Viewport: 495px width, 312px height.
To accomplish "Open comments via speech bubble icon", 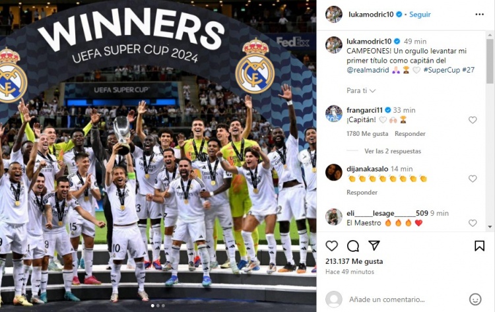I will (353, 246).
